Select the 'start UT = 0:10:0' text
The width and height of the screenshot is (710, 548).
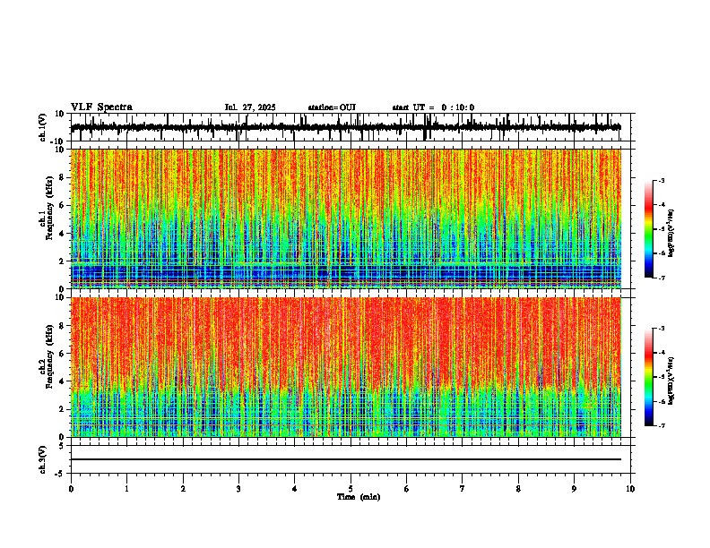click(x=433, y=107)
